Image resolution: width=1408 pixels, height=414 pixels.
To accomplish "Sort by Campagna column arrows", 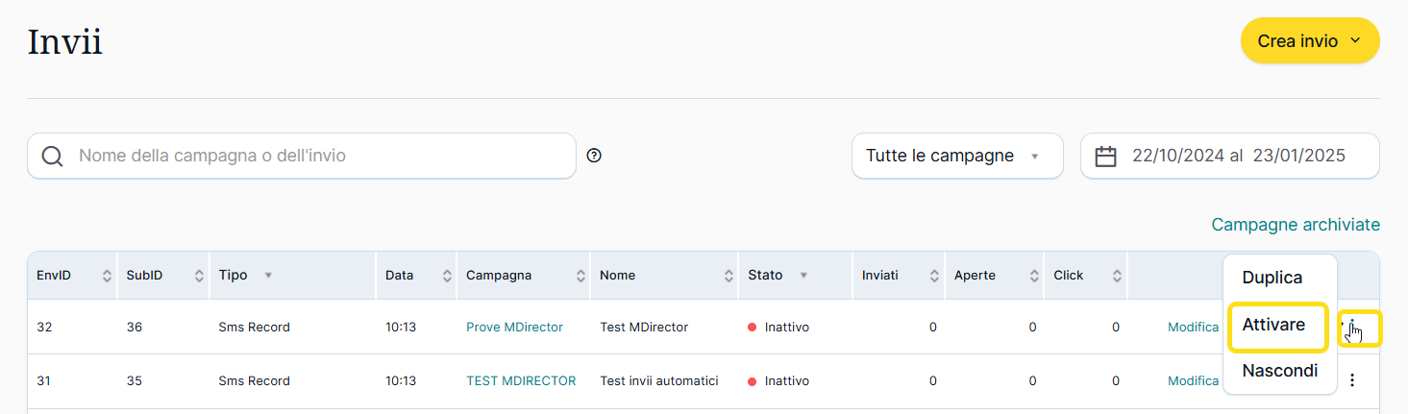I will [x=580, y=276].
